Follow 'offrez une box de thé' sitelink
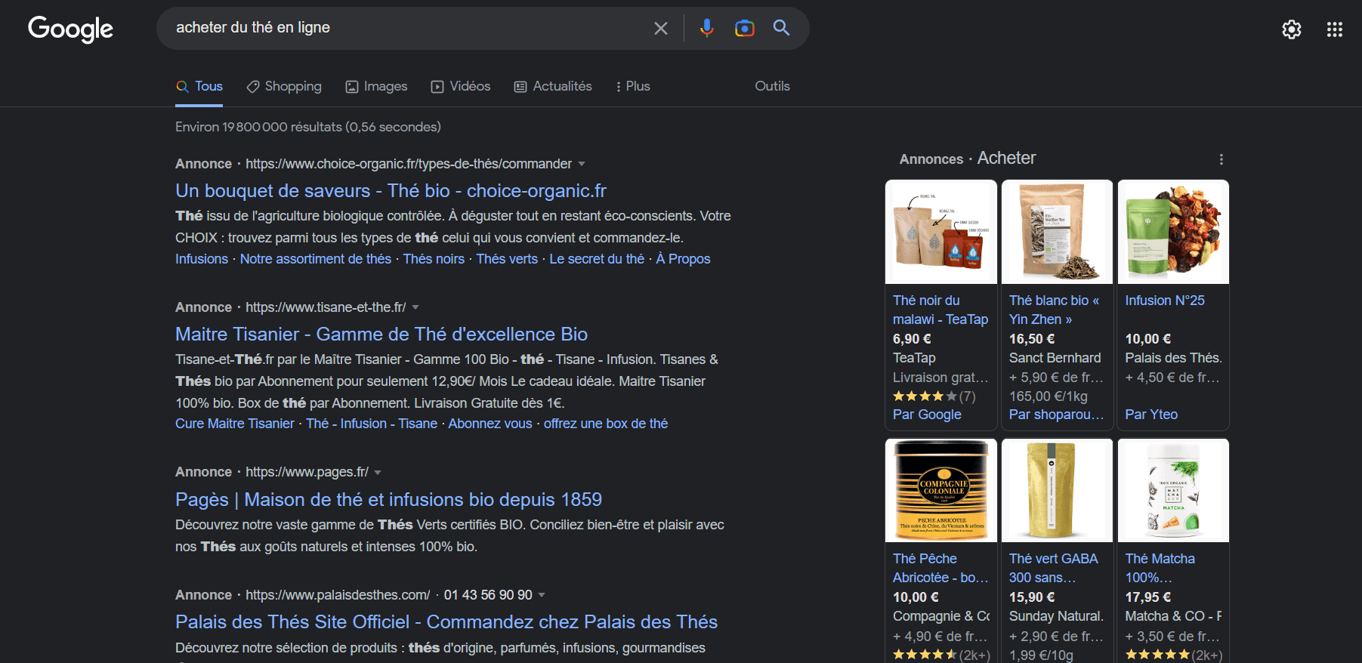Viewport: 1362px width, 663px height. 606,424
